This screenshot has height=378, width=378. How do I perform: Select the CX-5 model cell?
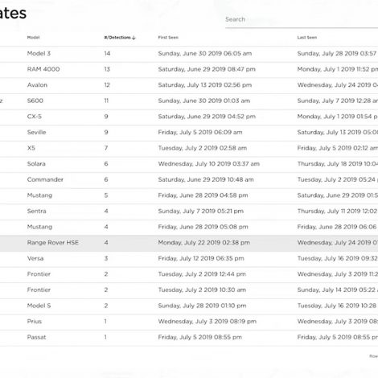[35, 117]
